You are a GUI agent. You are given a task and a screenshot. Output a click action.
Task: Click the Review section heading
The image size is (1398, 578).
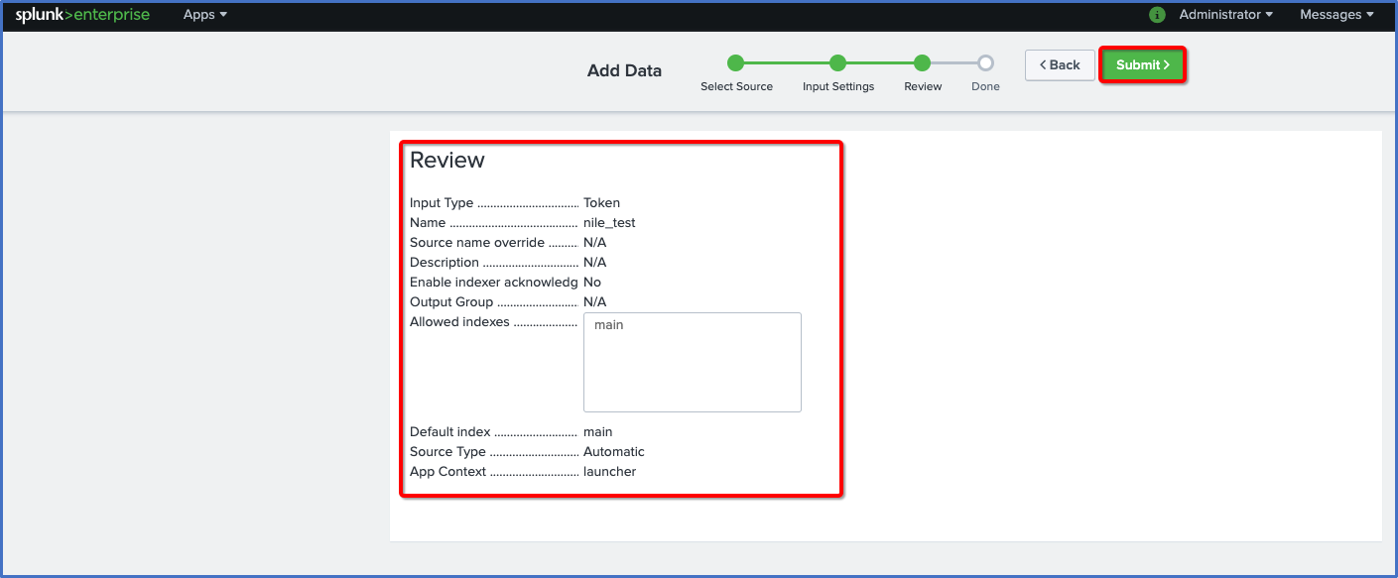pyautogui.click(x=447, y=161)
